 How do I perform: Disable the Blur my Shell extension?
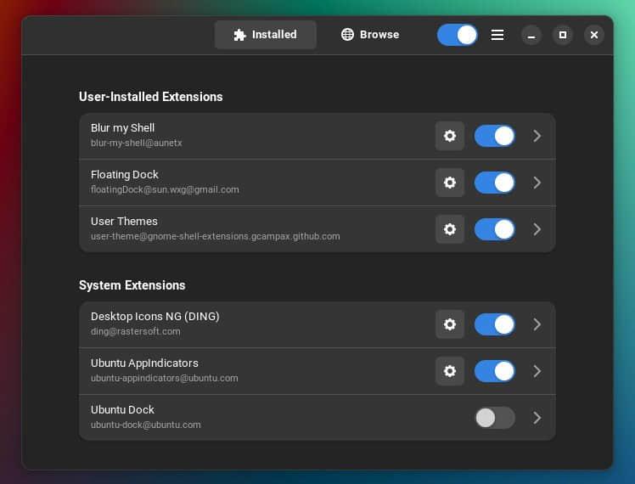point(494,136)
